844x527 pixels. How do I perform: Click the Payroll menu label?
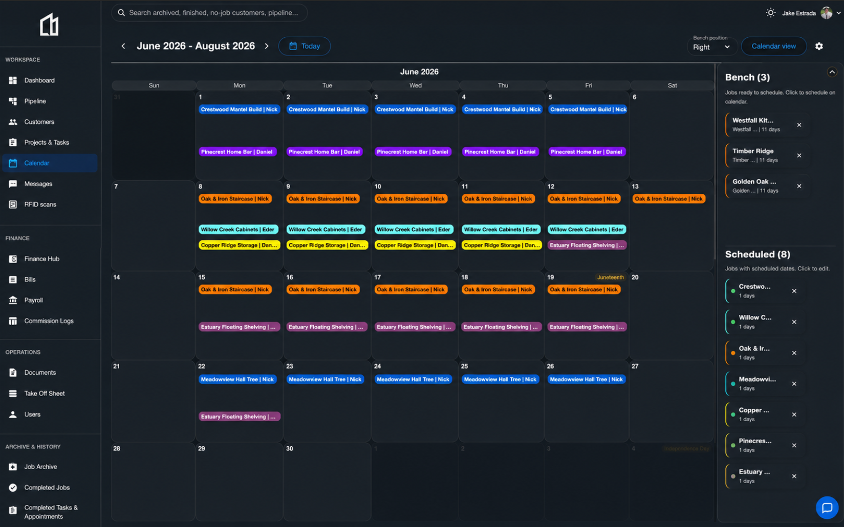[x=34, y=300]
